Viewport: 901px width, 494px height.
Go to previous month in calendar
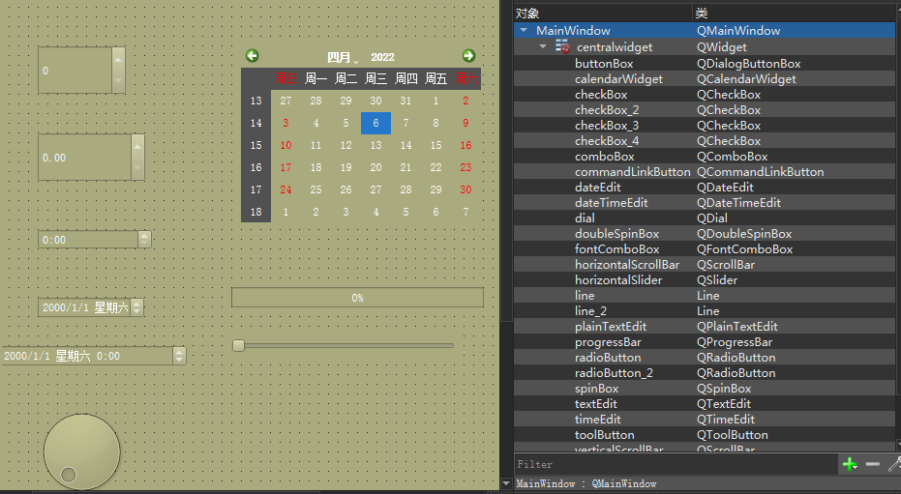point(252,56)
